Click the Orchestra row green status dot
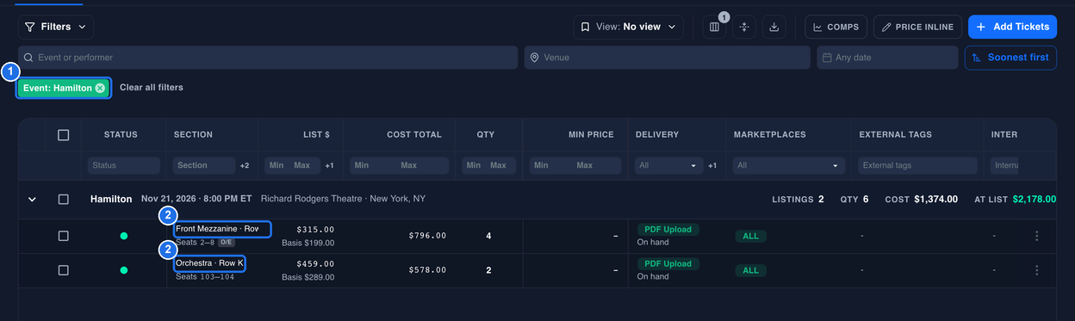The image size is (1075, 321). 124,270
